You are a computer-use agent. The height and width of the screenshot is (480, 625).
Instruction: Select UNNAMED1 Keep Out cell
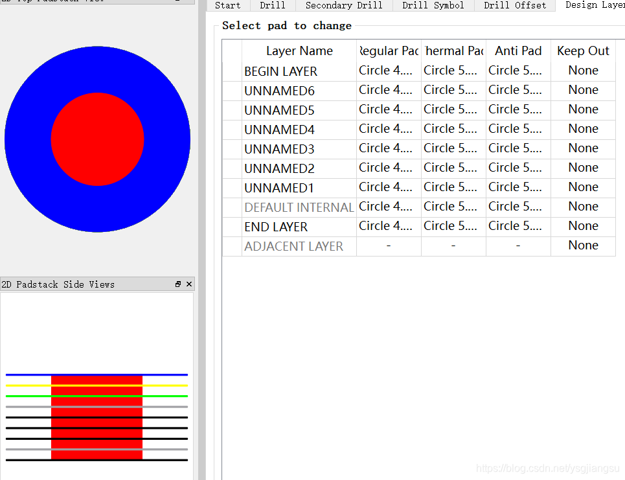(x=583, y=187)
